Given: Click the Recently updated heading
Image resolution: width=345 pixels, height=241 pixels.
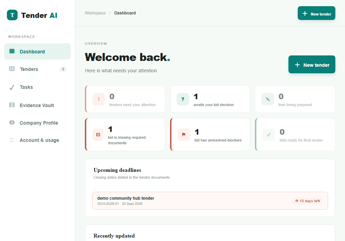Looking at the screenshot, I should click(x=114, y=236).
